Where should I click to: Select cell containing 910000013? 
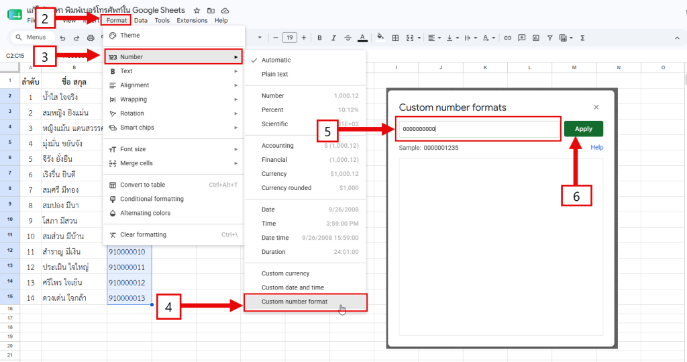point(129,298)
